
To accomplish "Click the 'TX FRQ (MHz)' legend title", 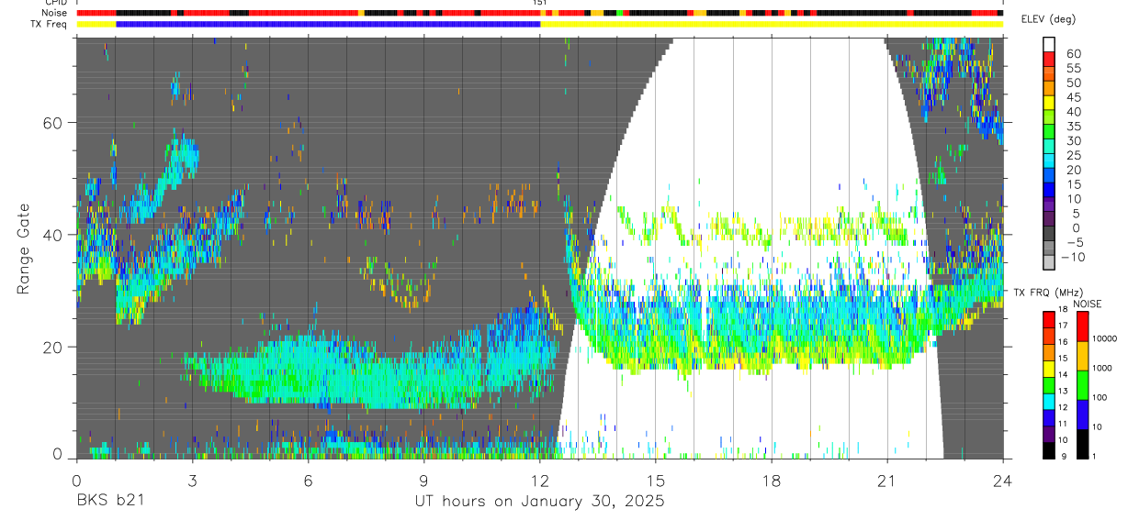I will [1048, 292].
